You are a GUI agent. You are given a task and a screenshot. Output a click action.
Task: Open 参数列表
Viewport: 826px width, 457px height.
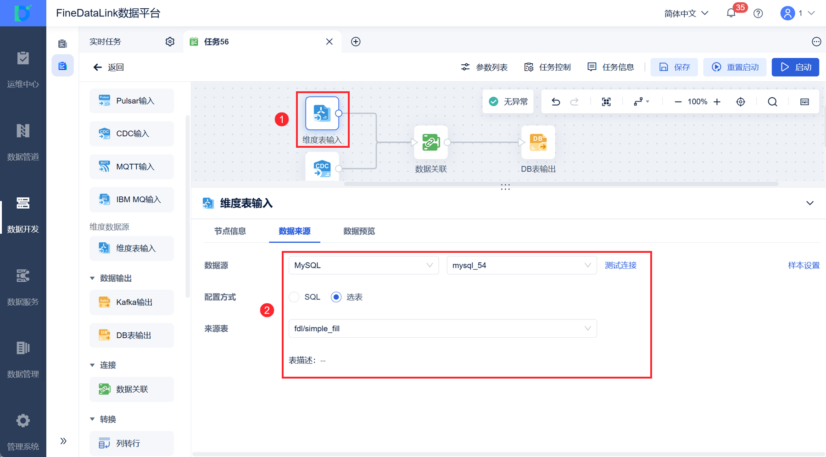[484, 67]
